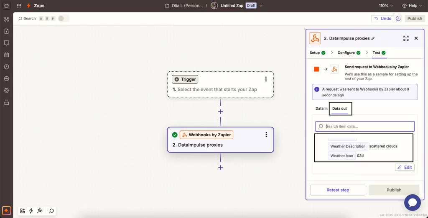Open the comments icon in left sidebar
Viewport: 428px width, 218px height.
7,43
